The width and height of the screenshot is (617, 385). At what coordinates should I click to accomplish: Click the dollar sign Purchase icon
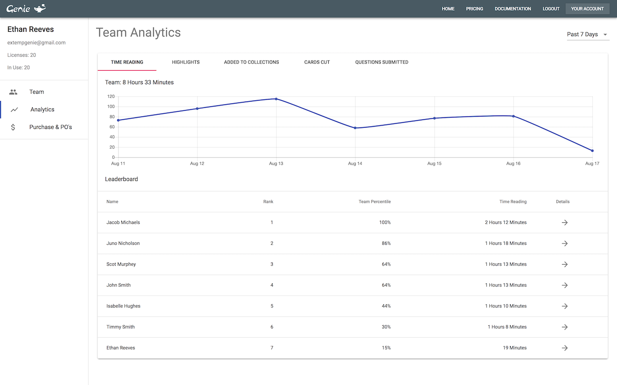tap(13, 127)
